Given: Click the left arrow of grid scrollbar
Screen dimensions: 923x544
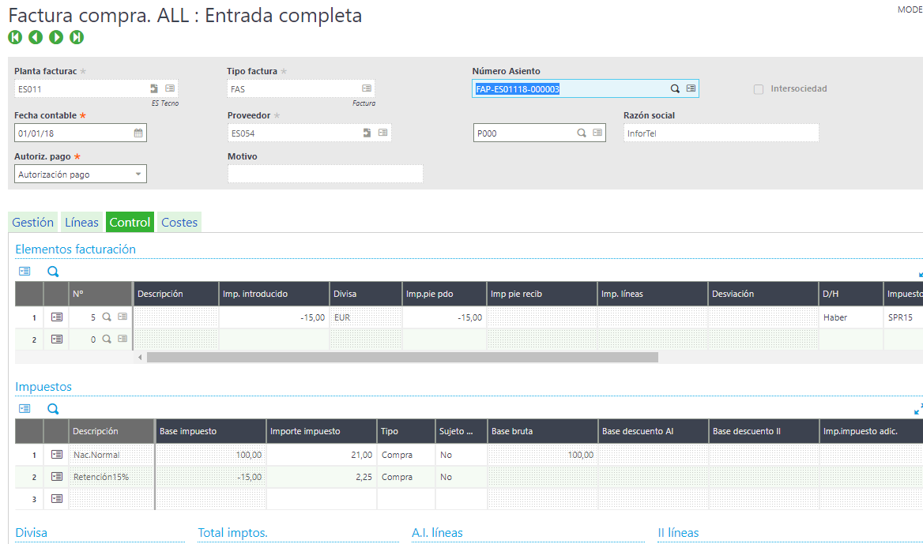Looking at the screenshot, I should pyautogui.click(x=140, y=358).
